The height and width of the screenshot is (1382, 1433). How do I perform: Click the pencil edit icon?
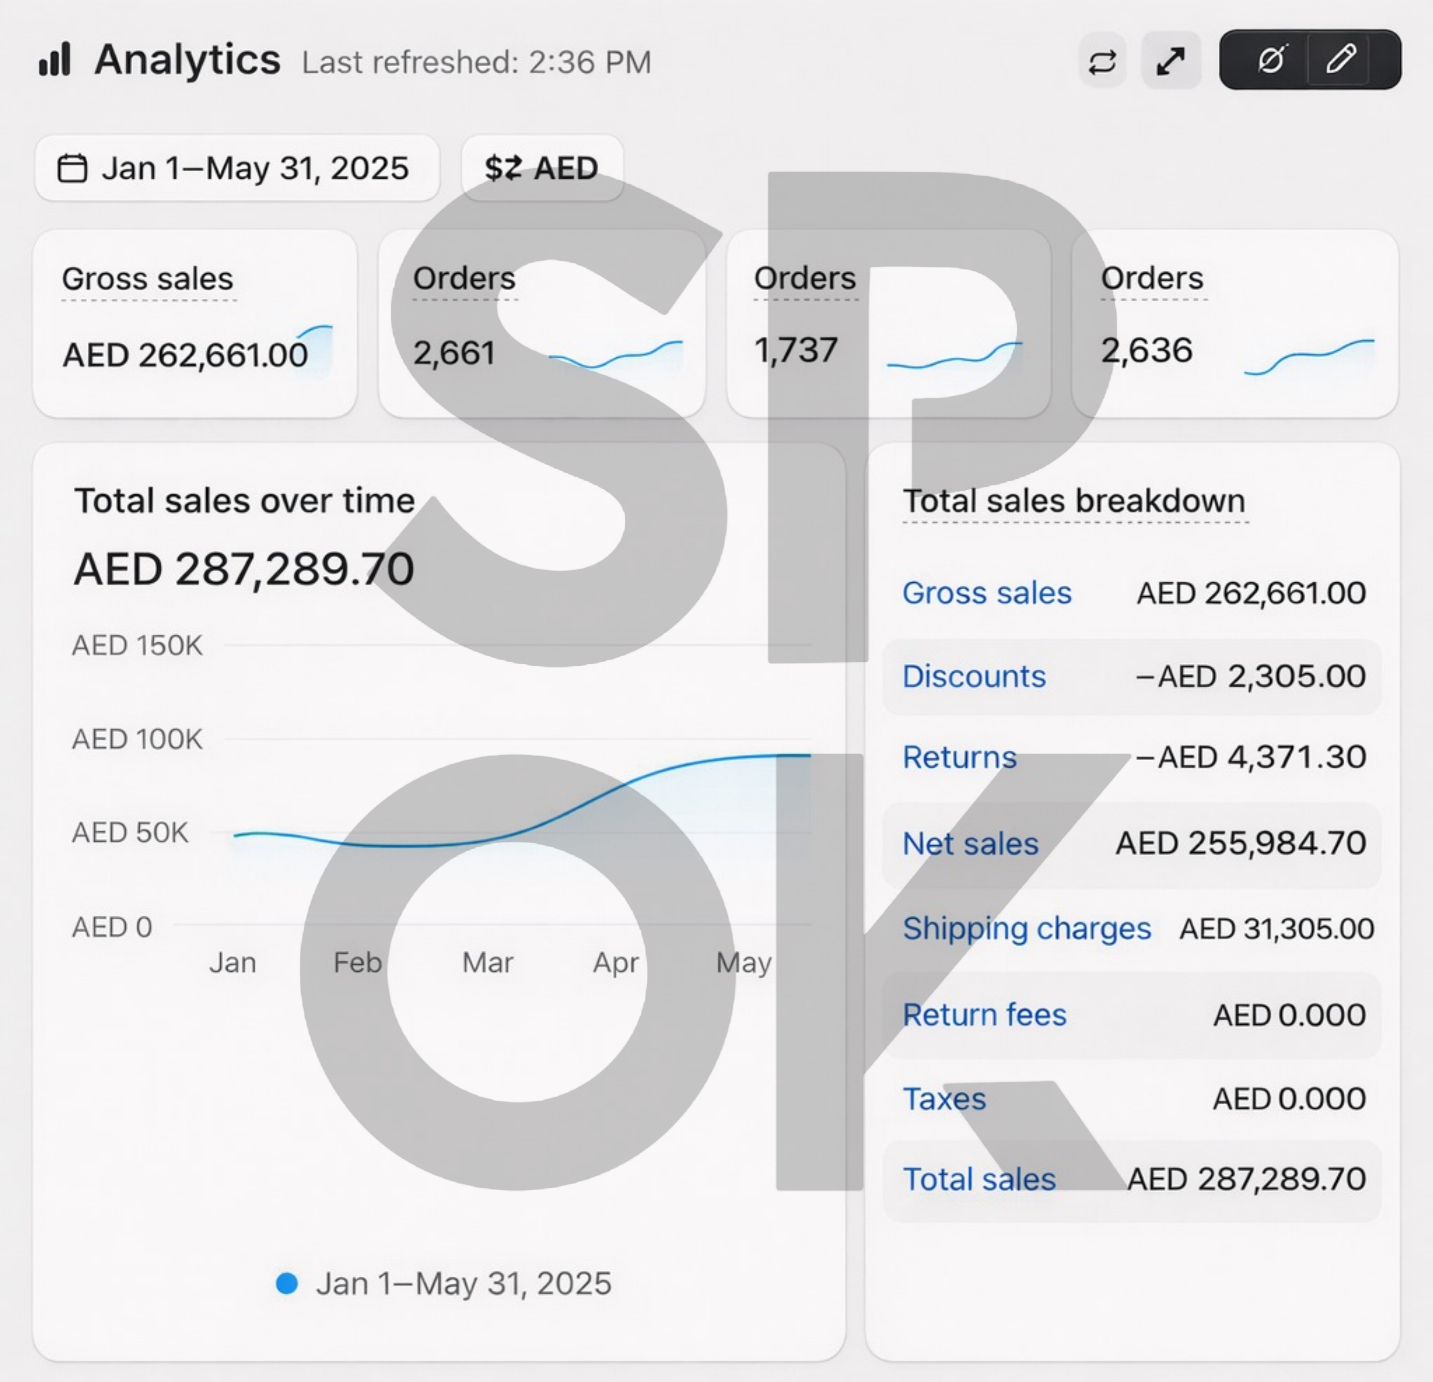(1341, 59)
